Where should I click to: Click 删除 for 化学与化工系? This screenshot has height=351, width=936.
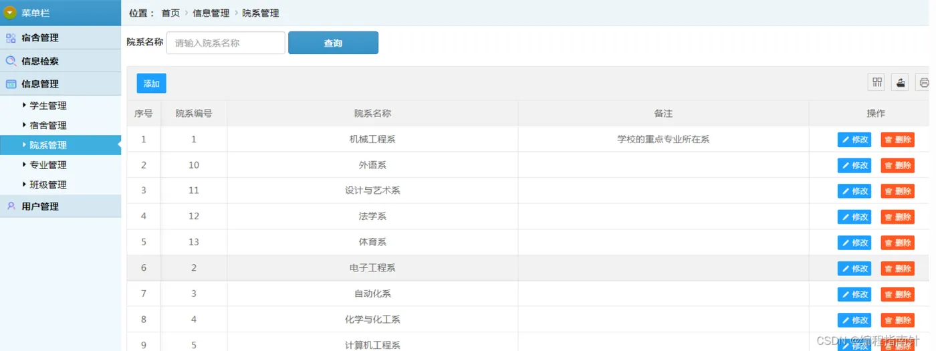click(x=897, y=320)
